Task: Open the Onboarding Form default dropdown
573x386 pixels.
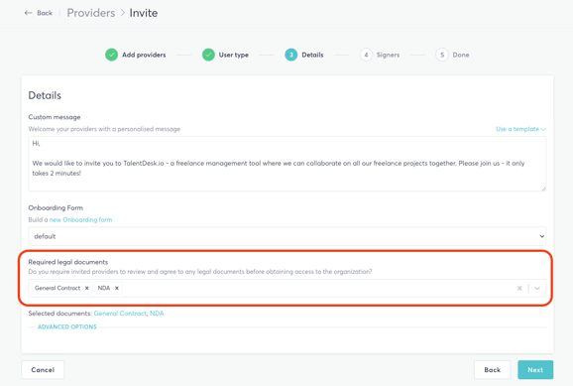Action: coord(287,236)
